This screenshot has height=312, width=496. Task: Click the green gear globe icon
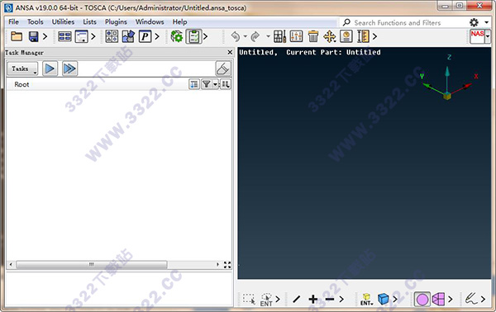(x=177, y=36)
